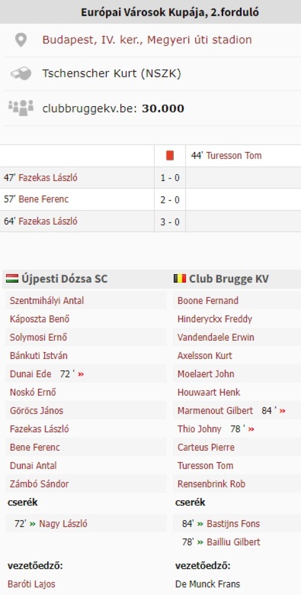Click the location pin icon
This screenshot has height=595, width=301.
pyautogui.click(x=20, y=40)
